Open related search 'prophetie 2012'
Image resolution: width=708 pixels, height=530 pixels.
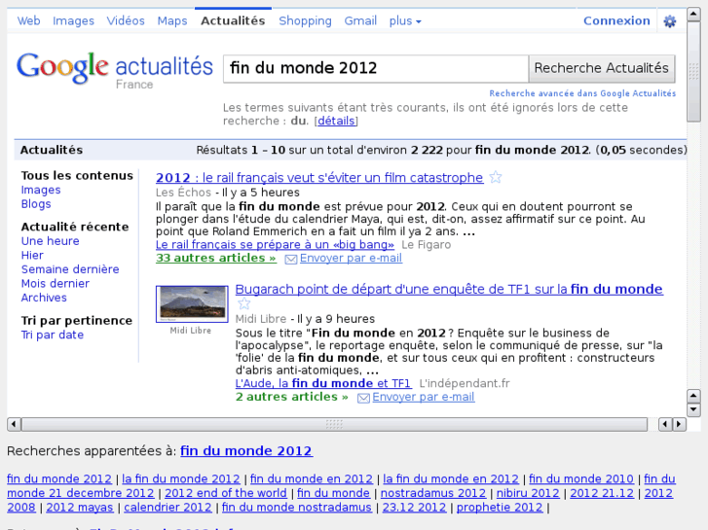tap(500, 508)
